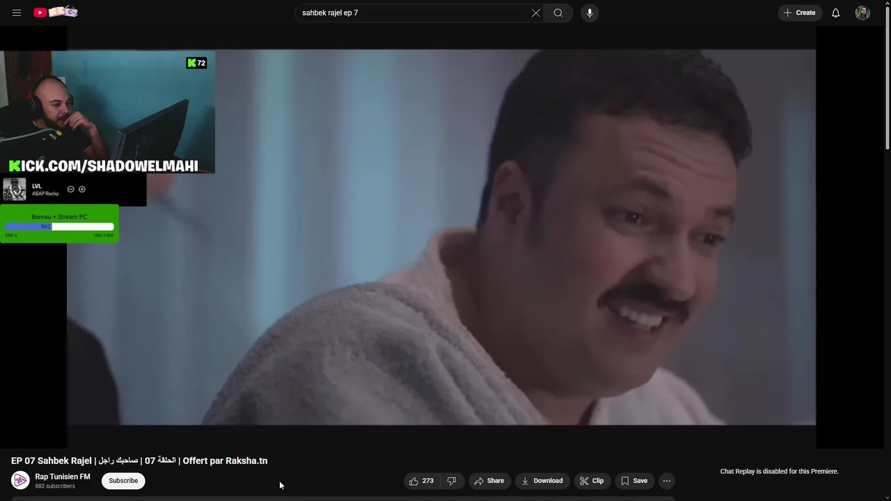Viewport: 891px width, 501px height.
Task: Focus the search field 'sahbek rajel ep 7'
Action: pos(412,13)
